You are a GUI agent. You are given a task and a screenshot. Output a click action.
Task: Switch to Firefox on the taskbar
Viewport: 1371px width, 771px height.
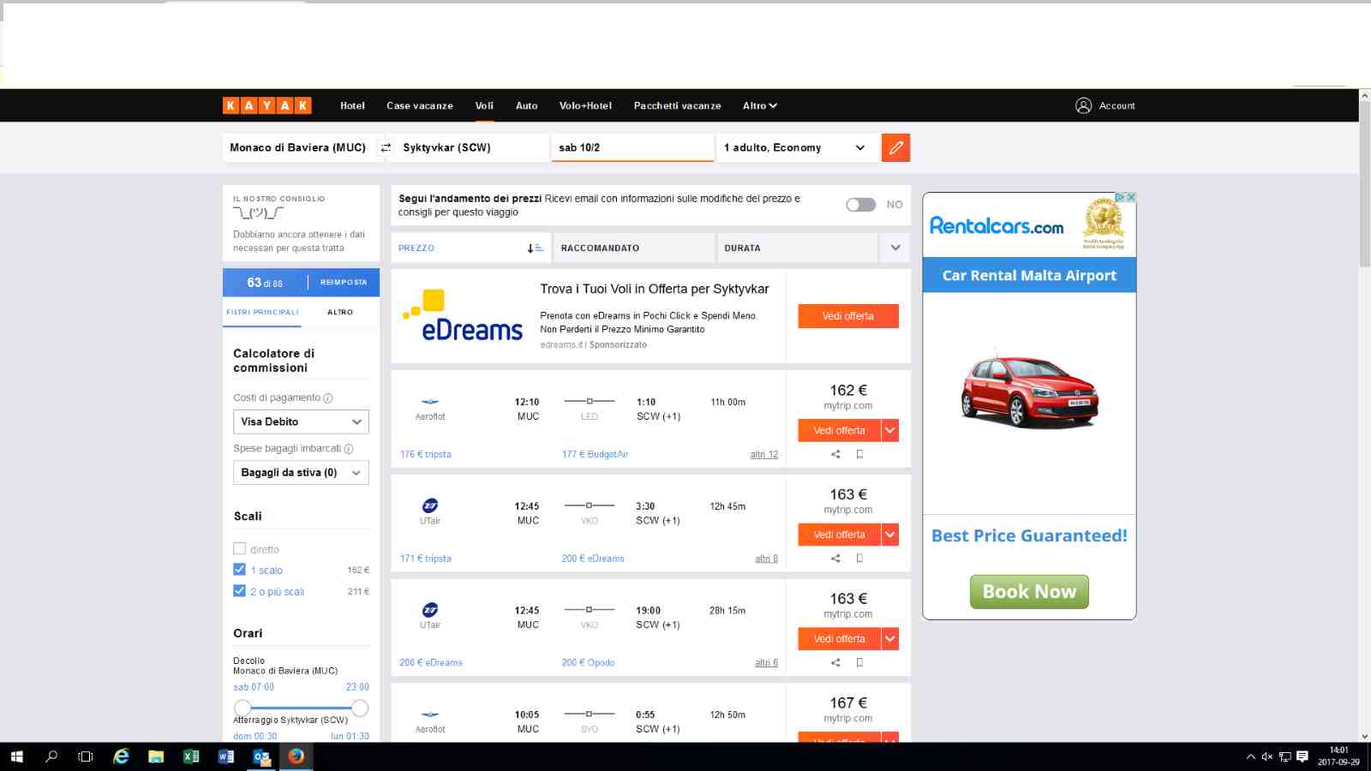296,756
